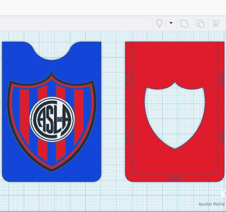The image size is (226, 212).
Task: Open the Ajustar Rejilla setting
Action: [211, 204]
